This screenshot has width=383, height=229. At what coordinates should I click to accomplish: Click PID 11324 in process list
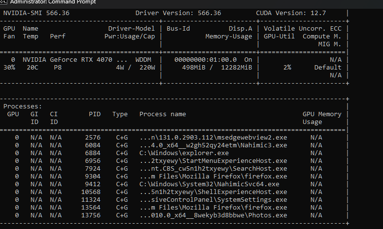coord(90,200)
